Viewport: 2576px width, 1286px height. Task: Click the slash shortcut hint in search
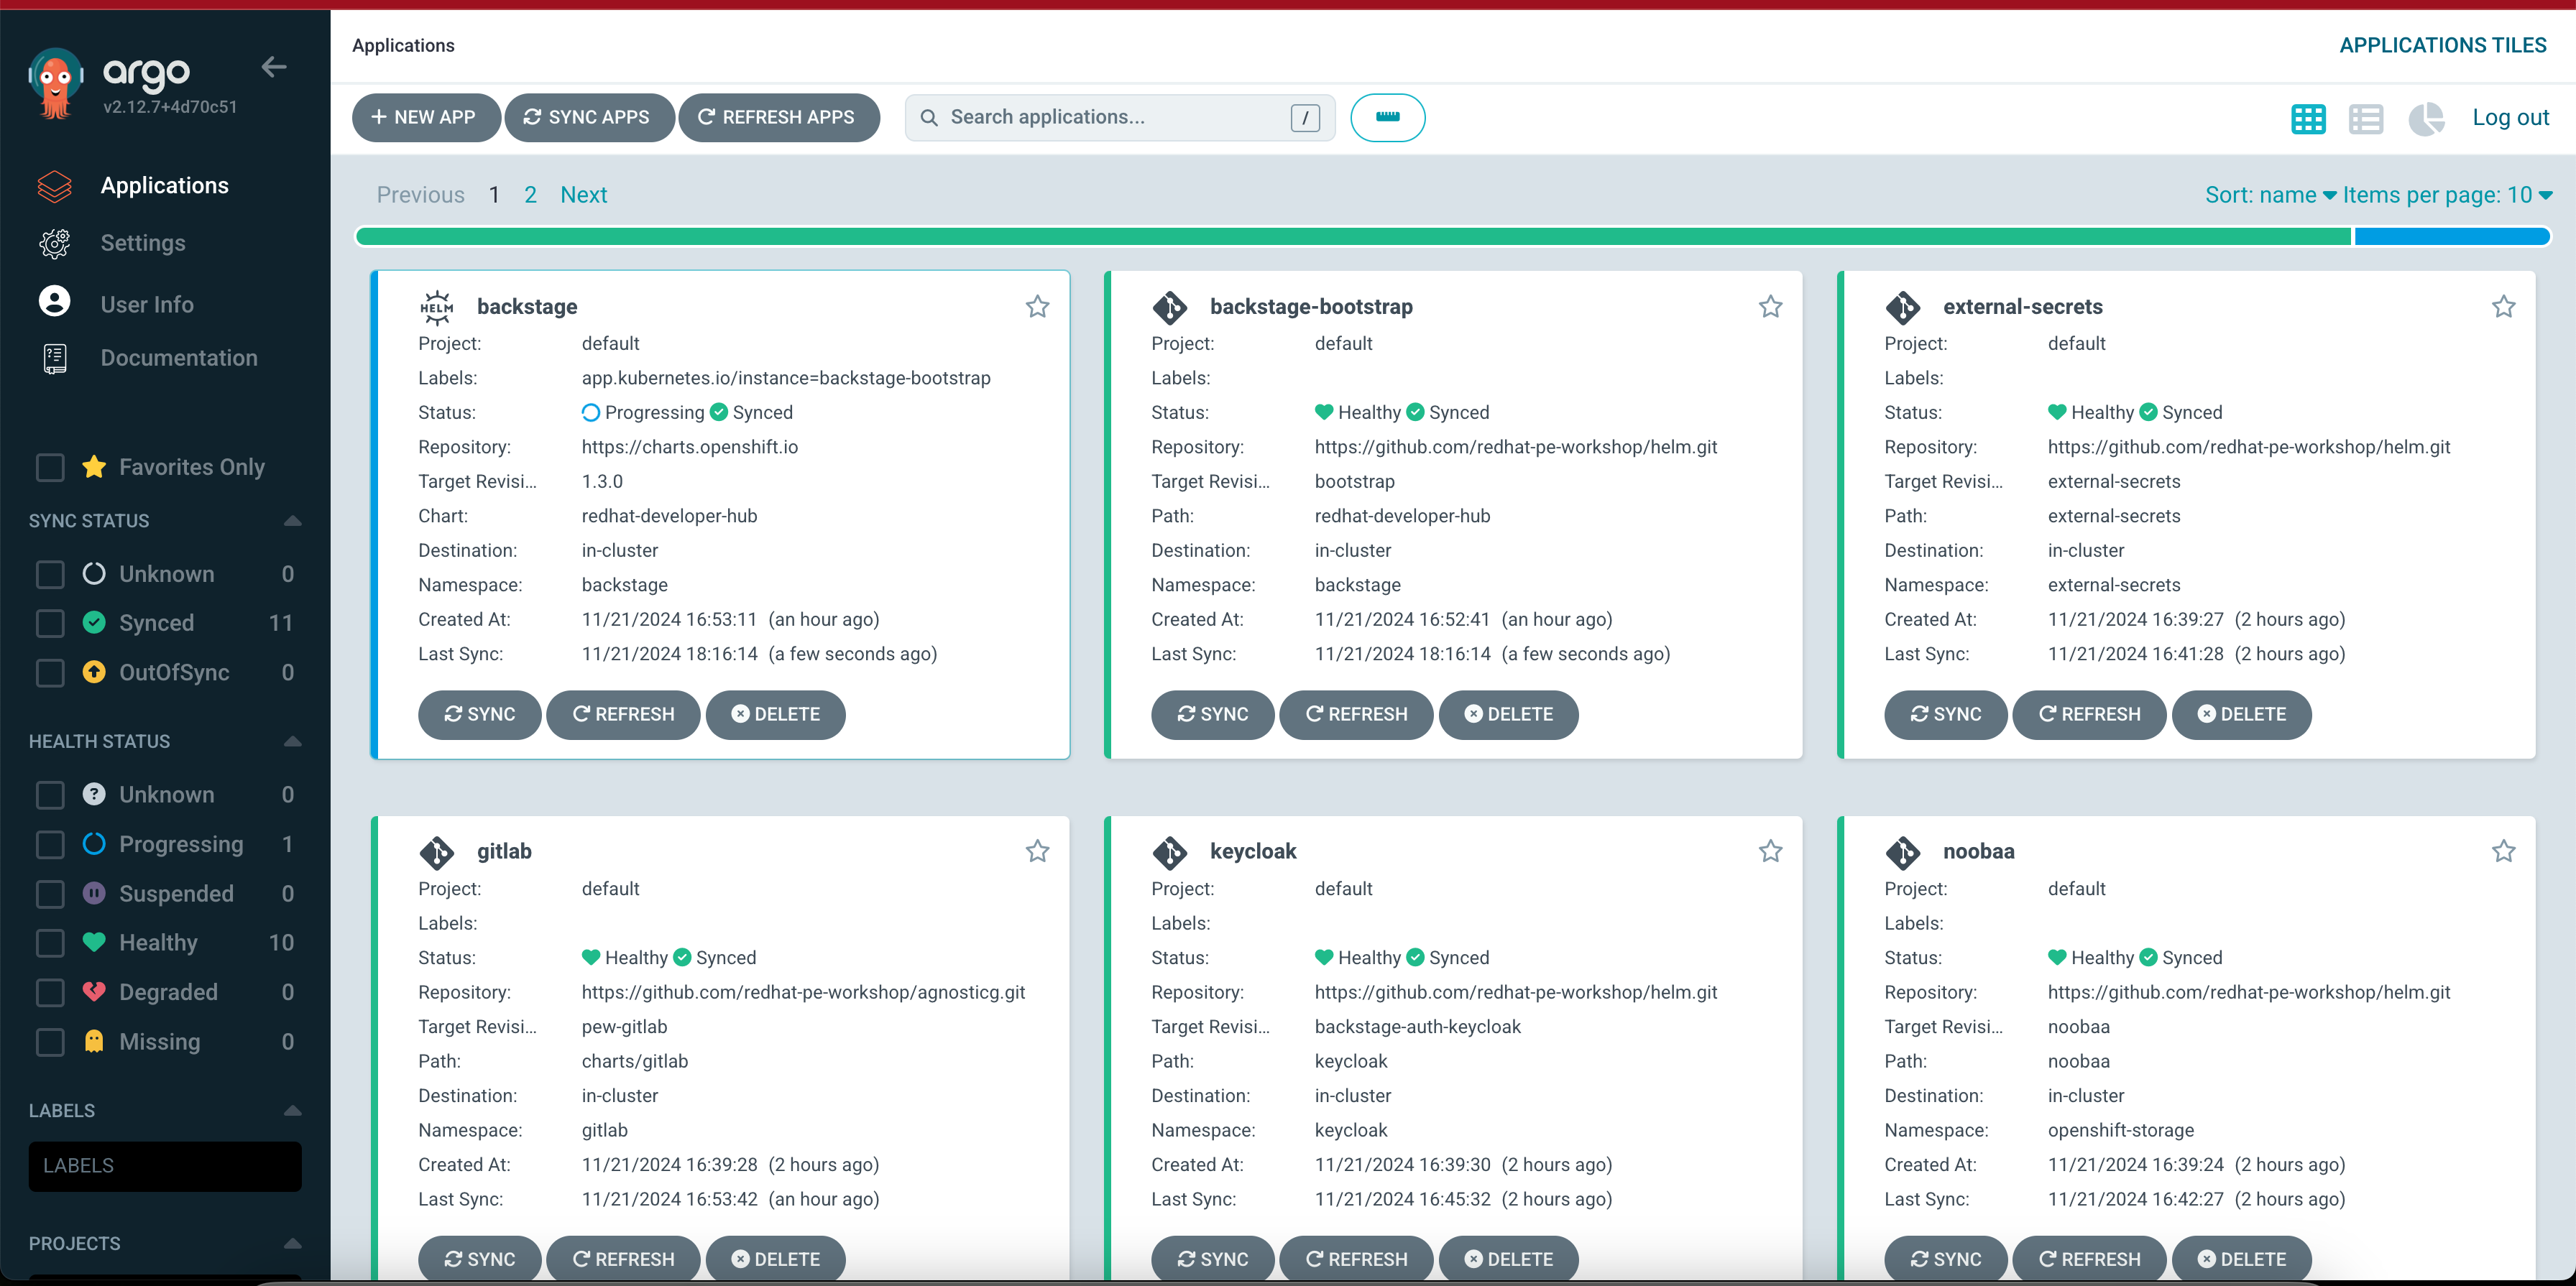point(1305,118)
